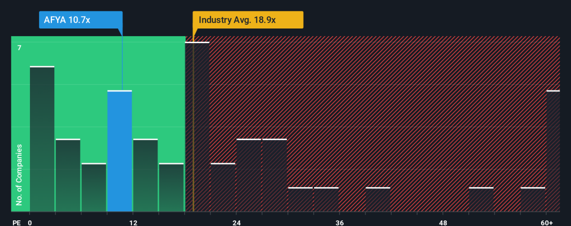Screen dimensions: 571x226
Task: Click the PE axis label 0
Action: point(30,223)
